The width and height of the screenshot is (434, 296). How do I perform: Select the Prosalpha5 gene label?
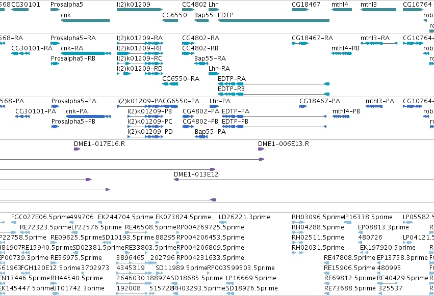pyautogui.click(x=66, y=5)
